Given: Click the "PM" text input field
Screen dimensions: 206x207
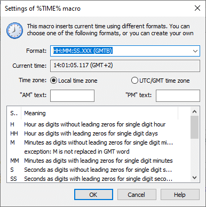Looking at the screenshot, I should tap(178, 95).
